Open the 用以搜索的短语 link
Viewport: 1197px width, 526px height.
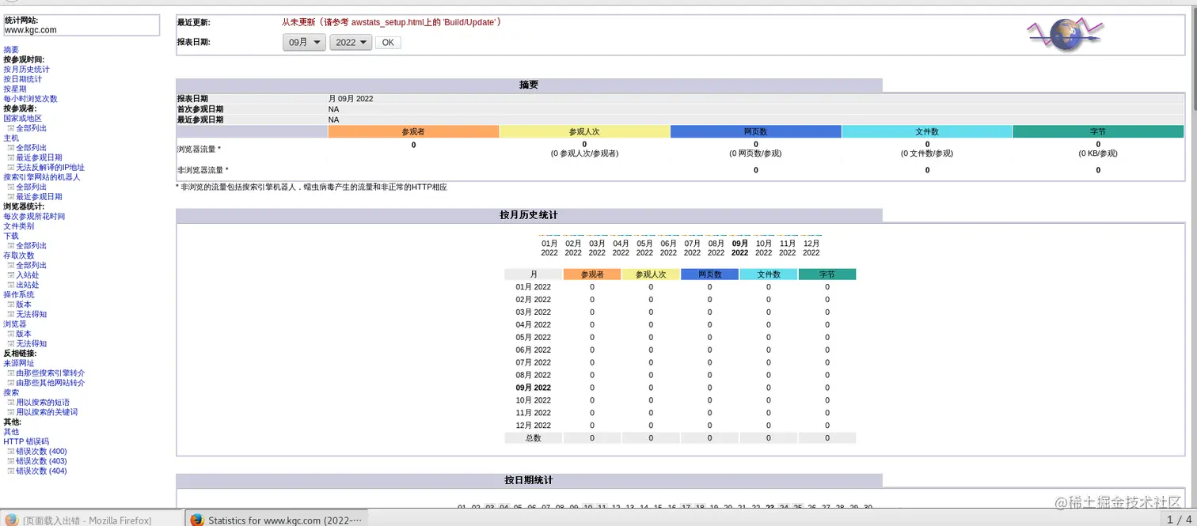[x=43, y=403]
